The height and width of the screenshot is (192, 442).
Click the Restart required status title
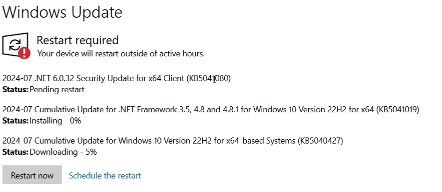[x=77, y=41]
